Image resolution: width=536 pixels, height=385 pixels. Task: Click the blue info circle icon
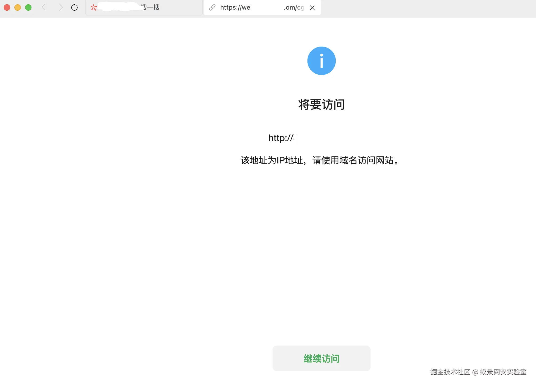(x=321, y=61)
